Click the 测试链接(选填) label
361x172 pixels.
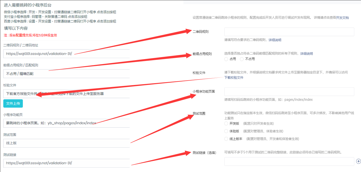tap(204, 153)
